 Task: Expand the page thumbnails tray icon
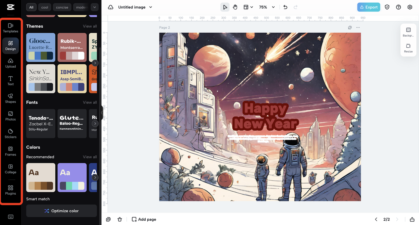coord(412,219)
